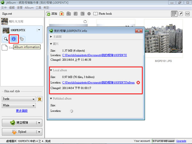The height and width of the screenshot is (144, 192).
Task: Open the 建立相簿 button dropdown arrow
Action: (x=39, y=123)
